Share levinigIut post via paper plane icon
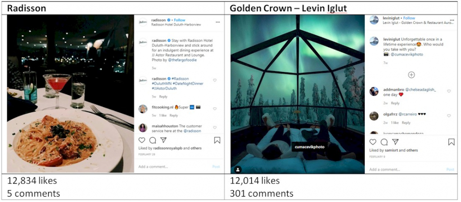 395,142
